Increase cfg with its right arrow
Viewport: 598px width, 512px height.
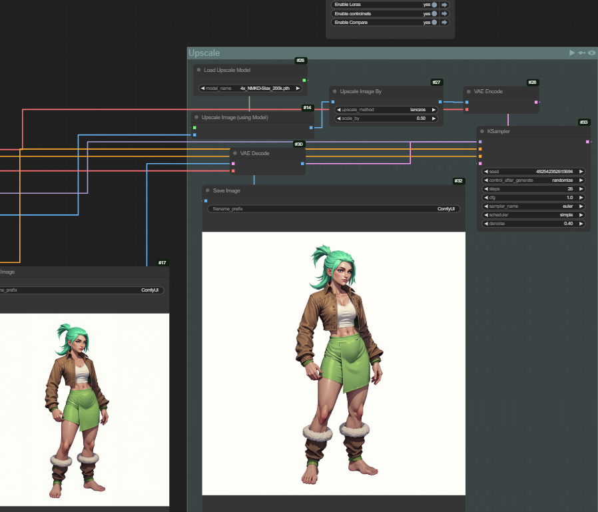581,198
